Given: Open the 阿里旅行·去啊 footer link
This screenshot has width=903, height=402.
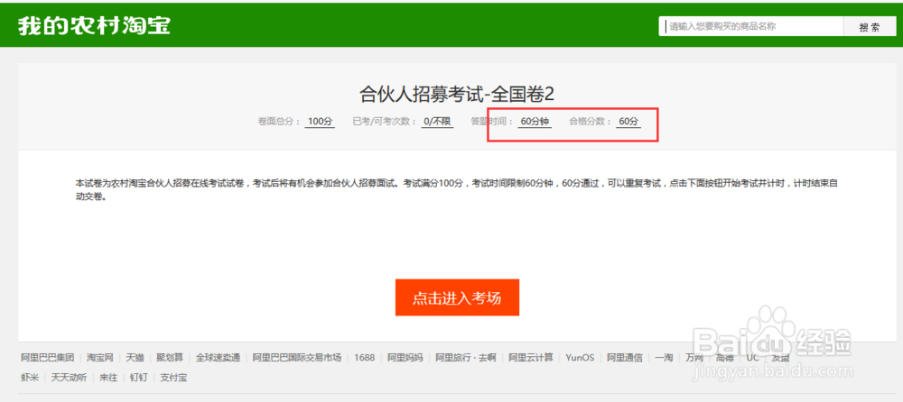Looking at the screenshot, I should [466, 357].
